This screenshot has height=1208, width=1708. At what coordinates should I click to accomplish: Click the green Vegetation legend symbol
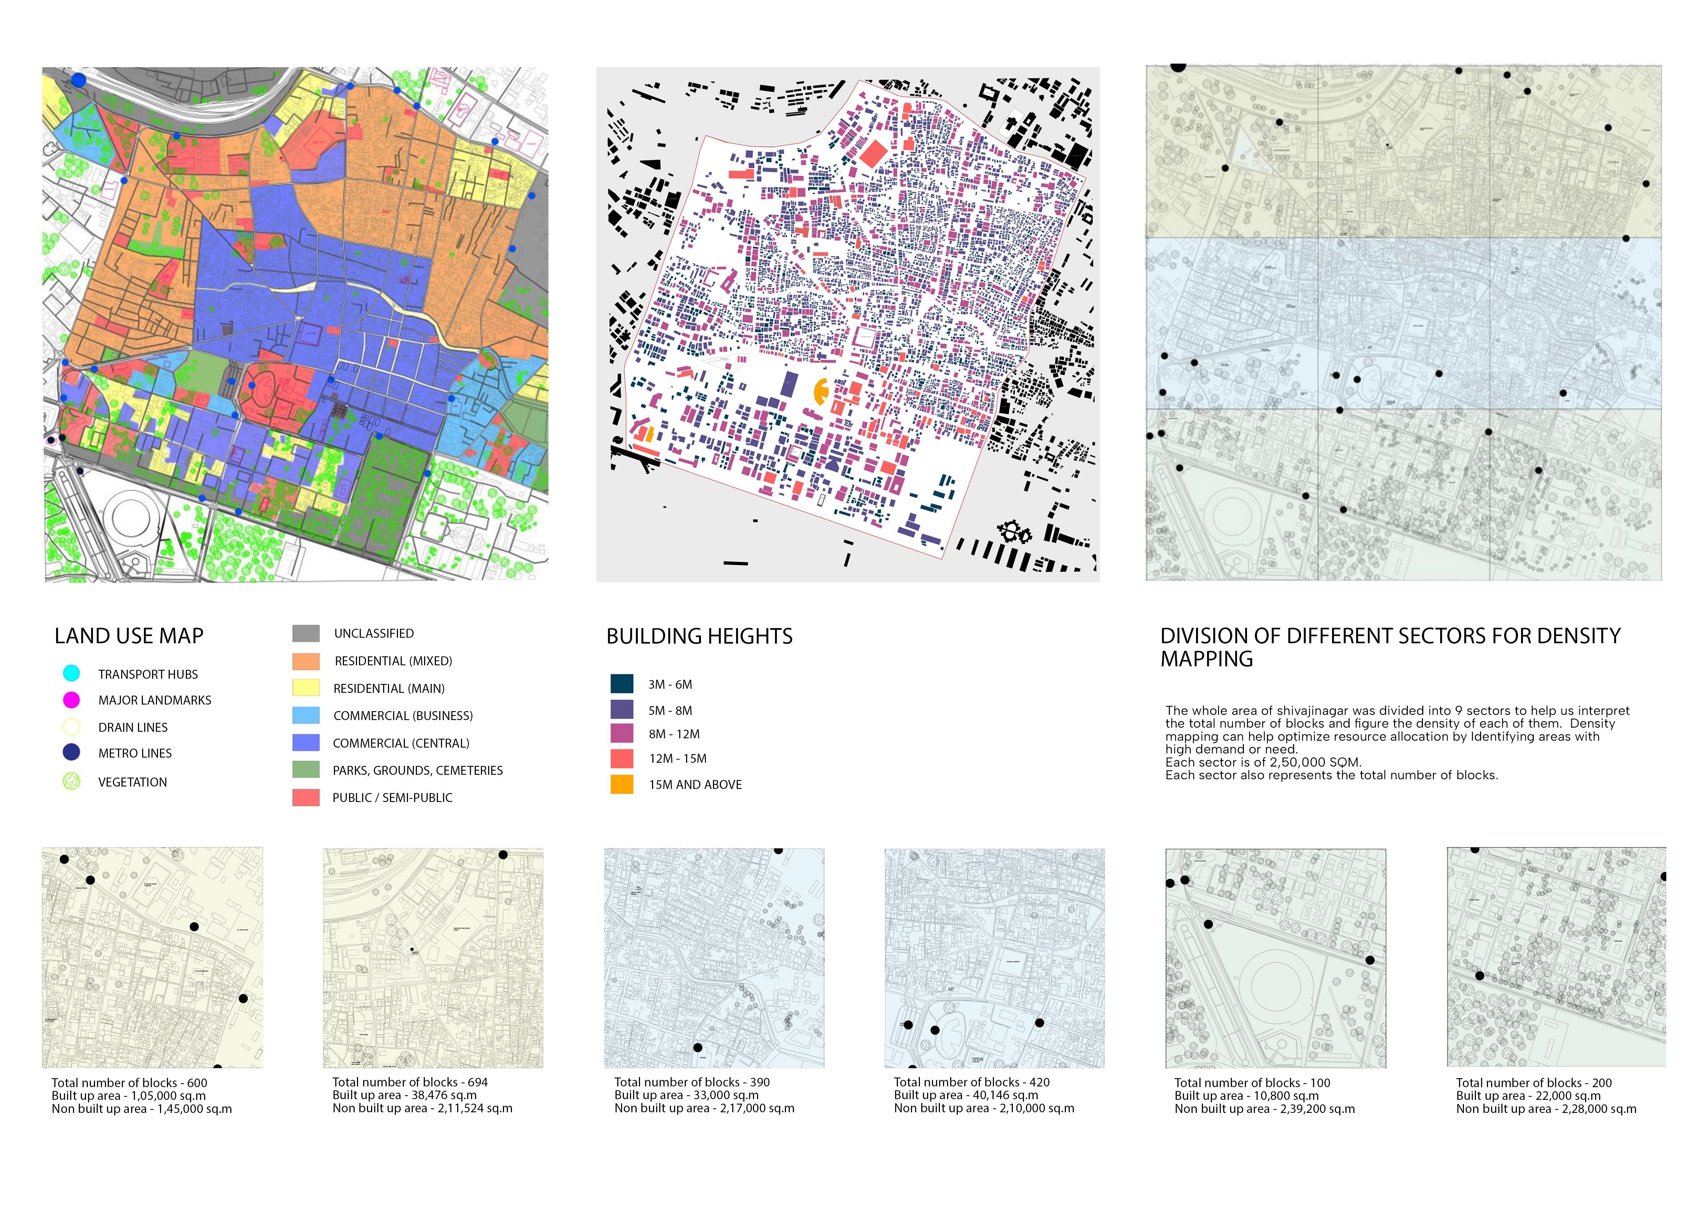click(x=71, y=781)
